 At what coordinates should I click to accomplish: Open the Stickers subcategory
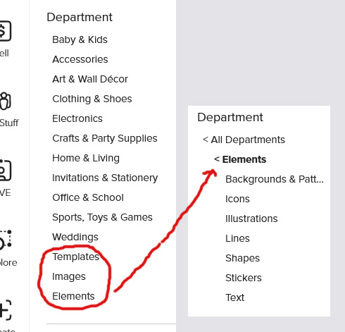coord(244,278)
